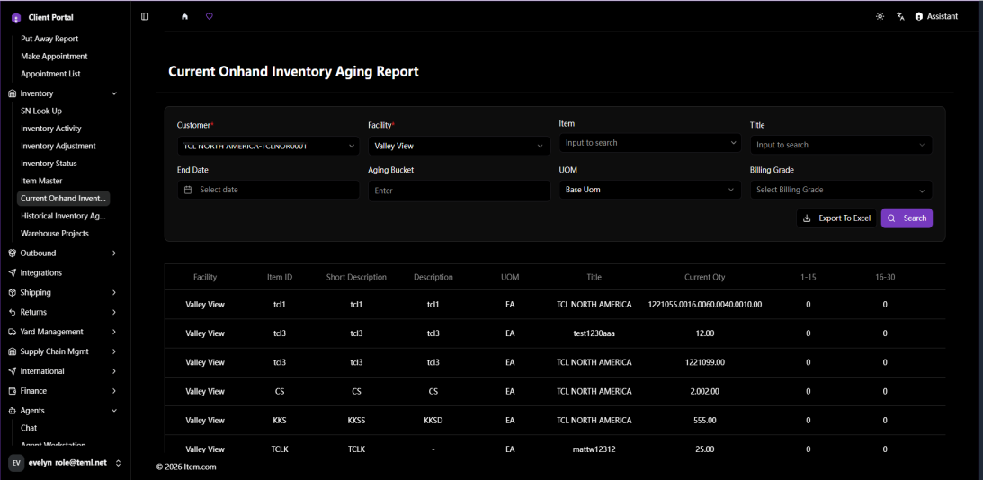Click the Yard Management truck icon
The image size is (983, 480).
(12, 332)
